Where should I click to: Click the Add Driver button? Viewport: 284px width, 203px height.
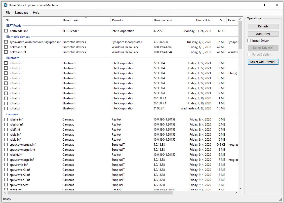tap(263, 34)
